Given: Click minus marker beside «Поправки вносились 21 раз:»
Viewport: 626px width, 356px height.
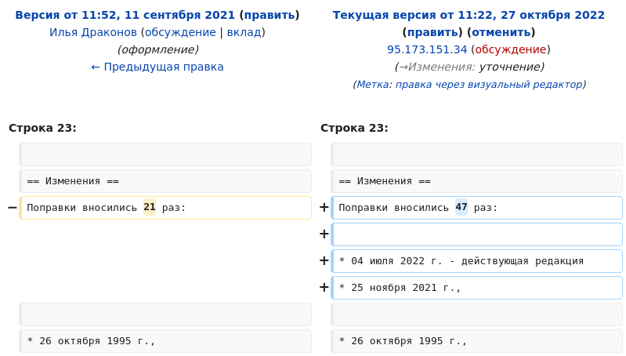Looking at the screenshot, I should pyautogui.click(x=13, y=207).
